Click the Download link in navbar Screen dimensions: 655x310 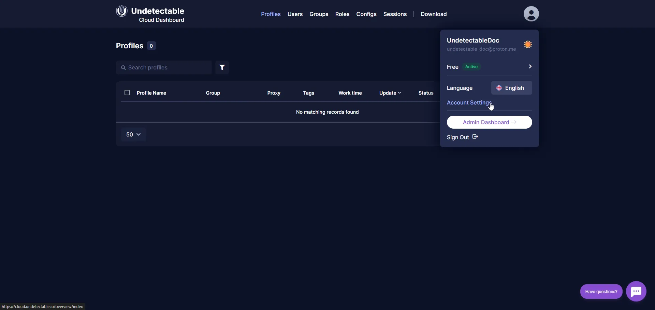[434, 14]
